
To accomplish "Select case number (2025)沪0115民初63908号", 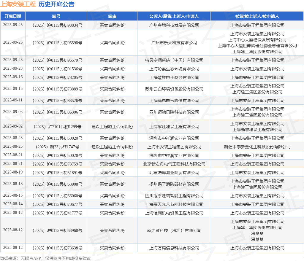I will (x=57, y=184).
